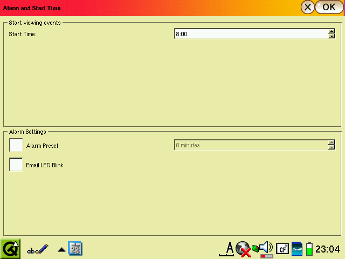Decrease Start Time with down arrow
Image resolution: width=345 pixels, height=259 pixels.
click(x=332, y=37)
